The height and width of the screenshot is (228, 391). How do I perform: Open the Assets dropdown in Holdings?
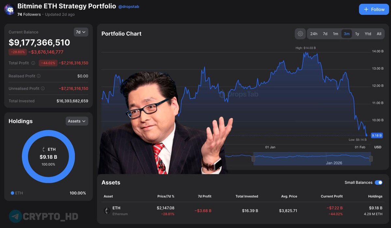tap(77, 121)
